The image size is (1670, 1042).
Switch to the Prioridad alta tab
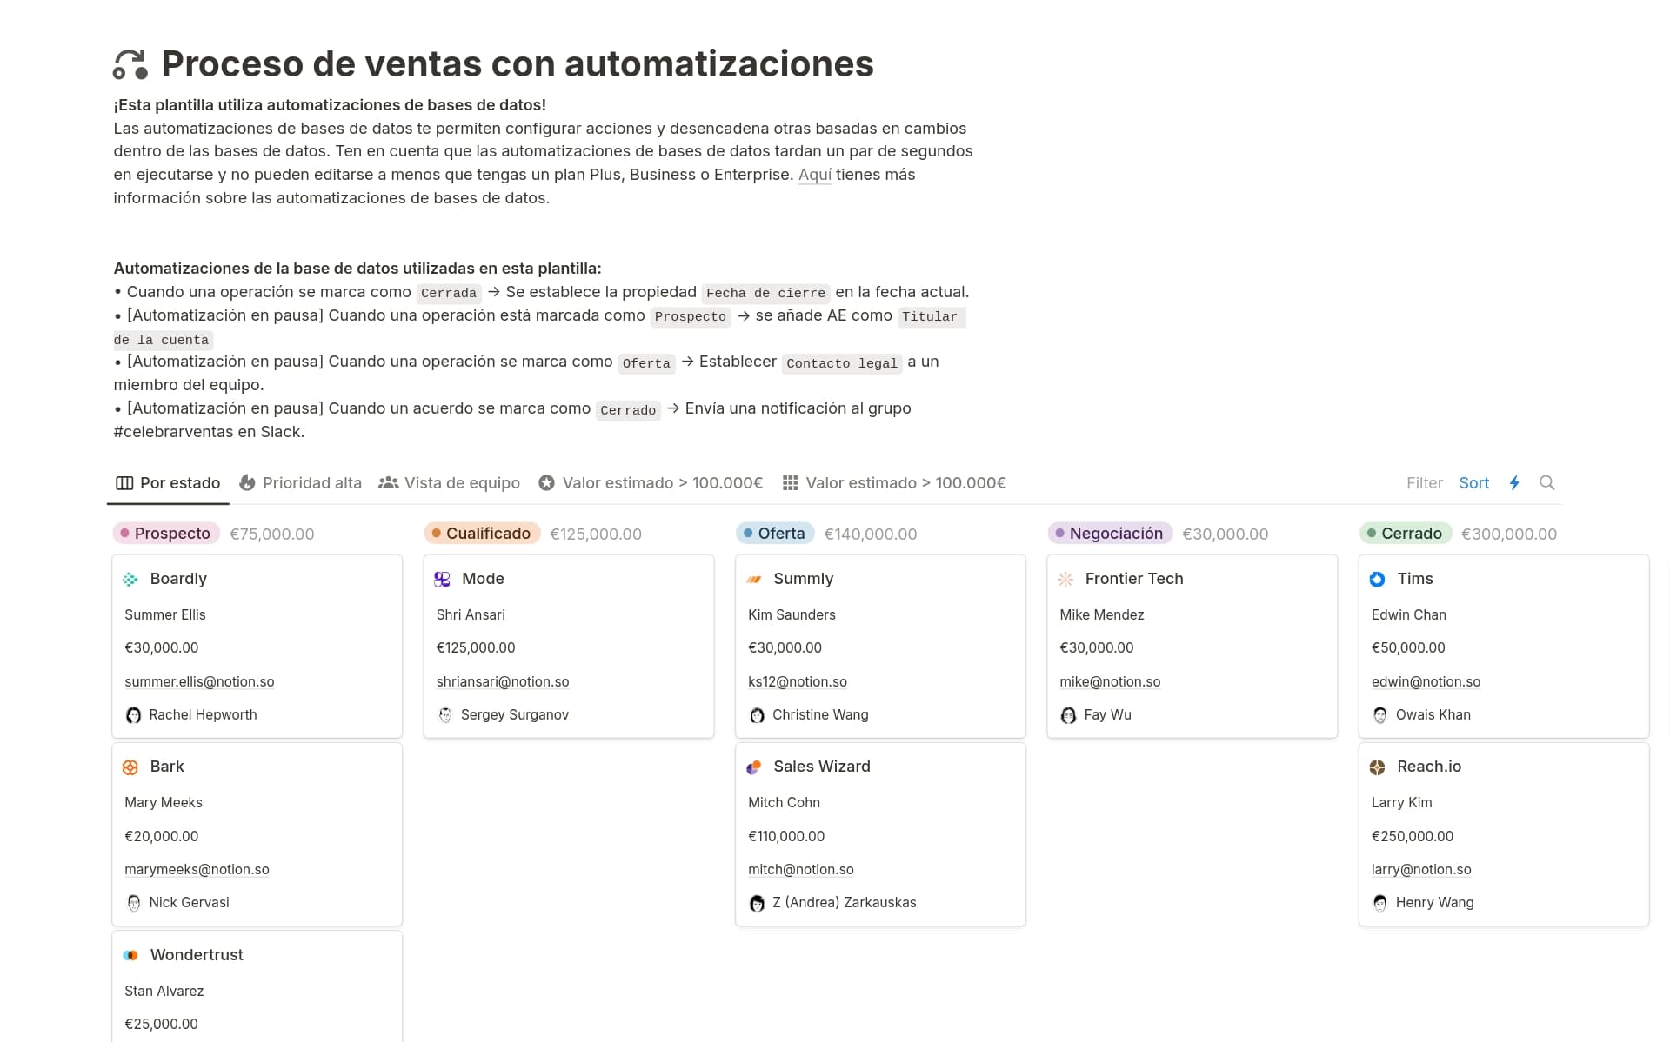coord(301,483)
